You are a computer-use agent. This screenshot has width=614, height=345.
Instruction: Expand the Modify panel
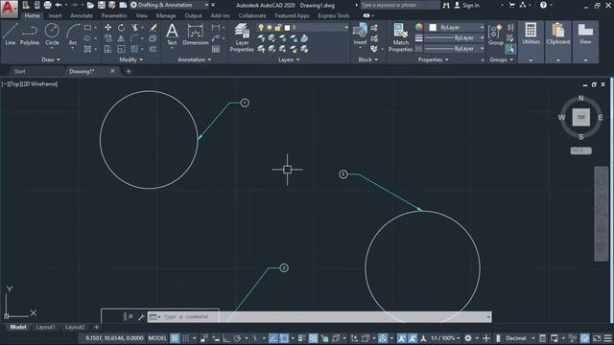point(130,59)
